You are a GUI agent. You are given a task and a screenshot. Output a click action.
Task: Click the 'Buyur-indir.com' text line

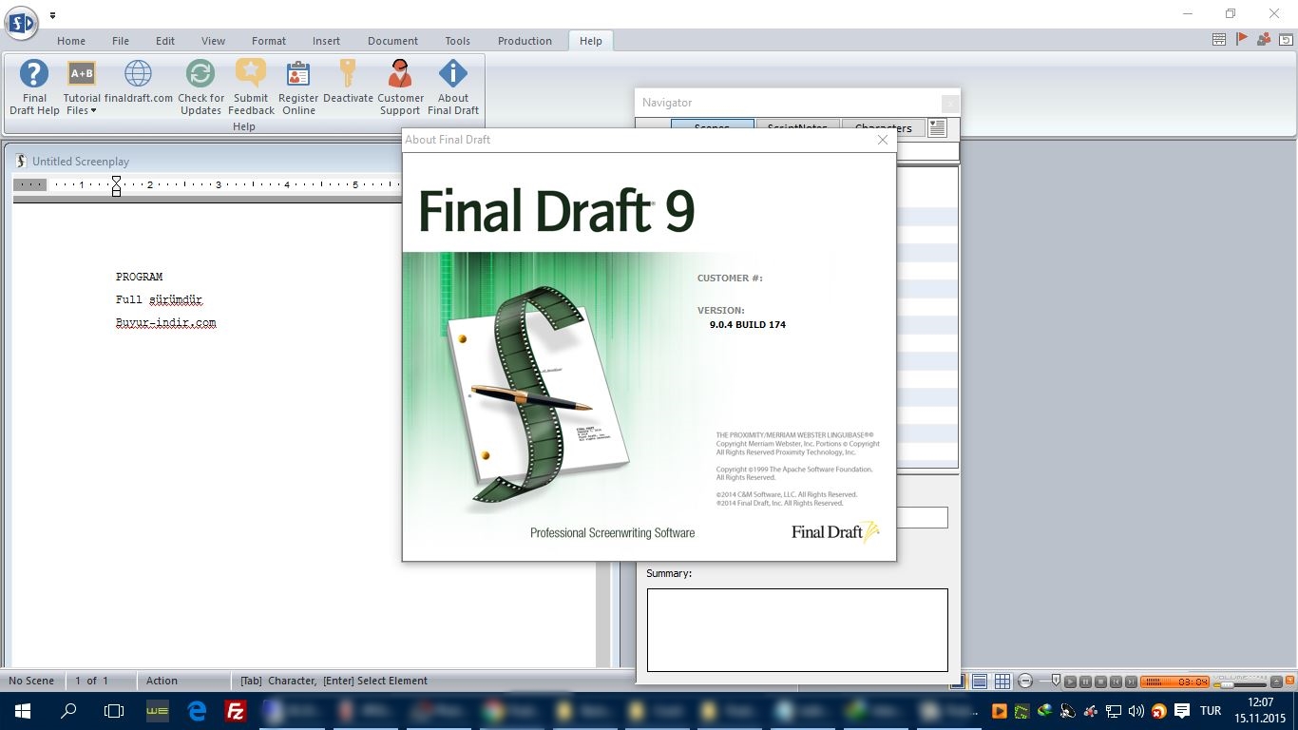tap(165, 323)
